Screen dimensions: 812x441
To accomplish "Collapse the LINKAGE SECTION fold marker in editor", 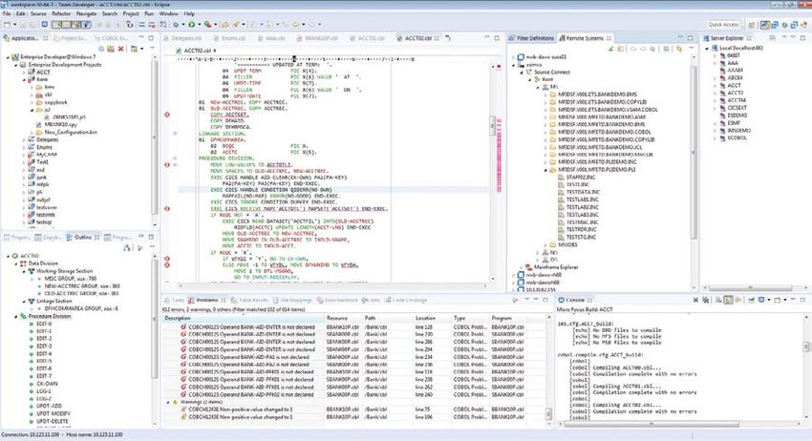I will tap(175, 134).
